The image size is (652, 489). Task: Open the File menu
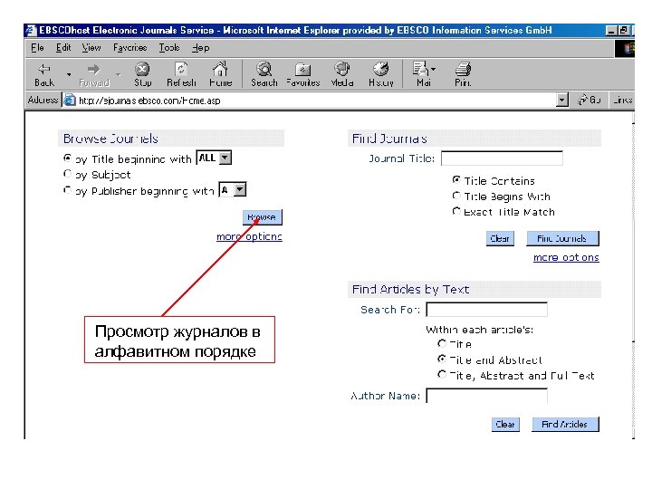click(37, 48)
